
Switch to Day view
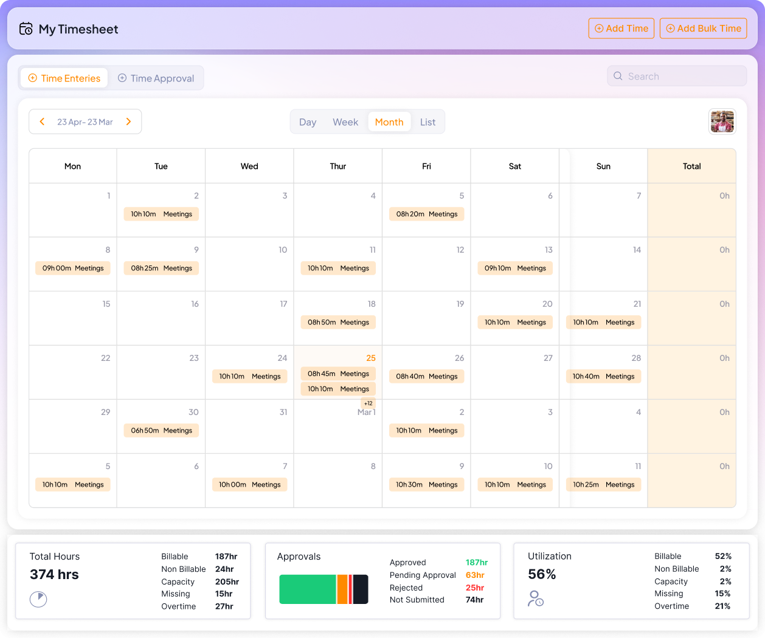coord(308,122)
